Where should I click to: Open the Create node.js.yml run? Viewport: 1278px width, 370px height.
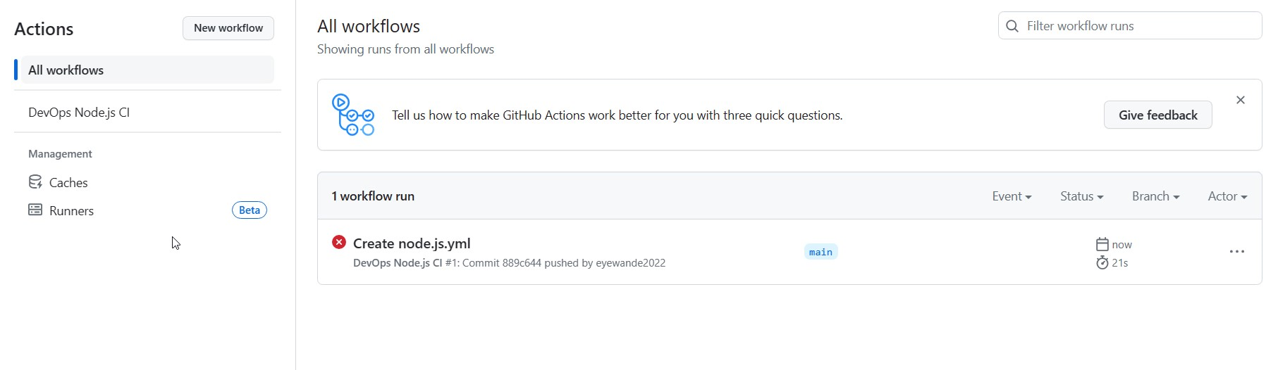(x=412, y=243)
